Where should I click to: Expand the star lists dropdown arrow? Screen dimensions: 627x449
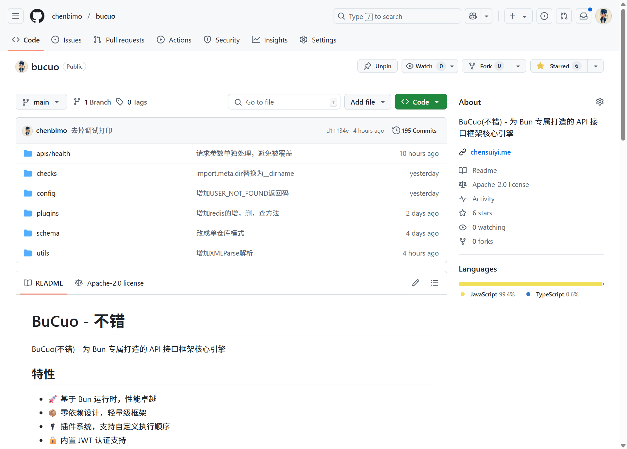(596, 66)
